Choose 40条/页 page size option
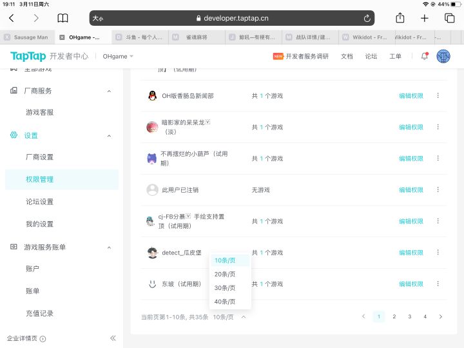The width and height of the screenshot is (464, 348). (225, 302)
